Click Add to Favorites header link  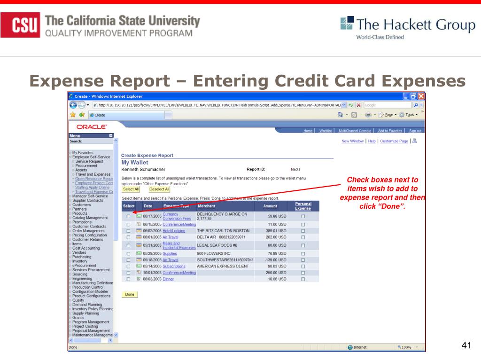[390, 131]
